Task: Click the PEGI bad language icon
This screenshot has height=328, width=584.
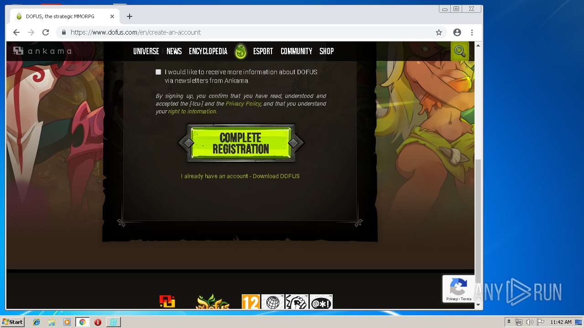Action: point(321,302)
